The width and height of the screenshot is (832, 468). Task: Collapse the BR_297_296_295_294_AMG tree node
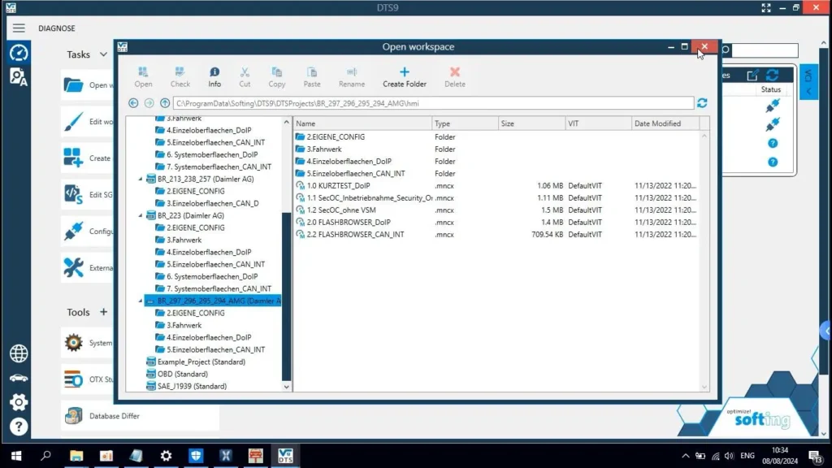141,301
